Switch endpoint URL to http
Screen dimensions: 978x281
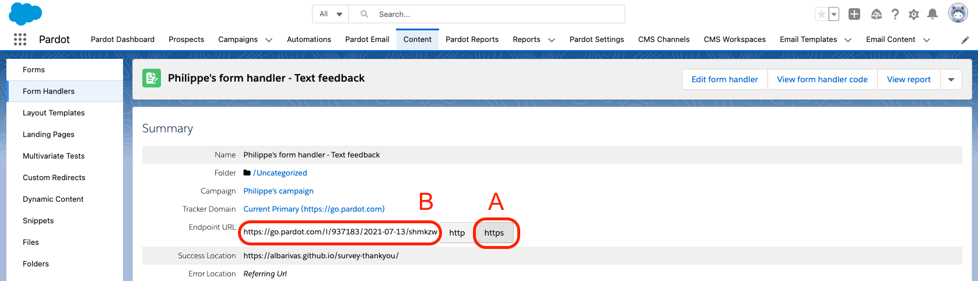point(457,233)
